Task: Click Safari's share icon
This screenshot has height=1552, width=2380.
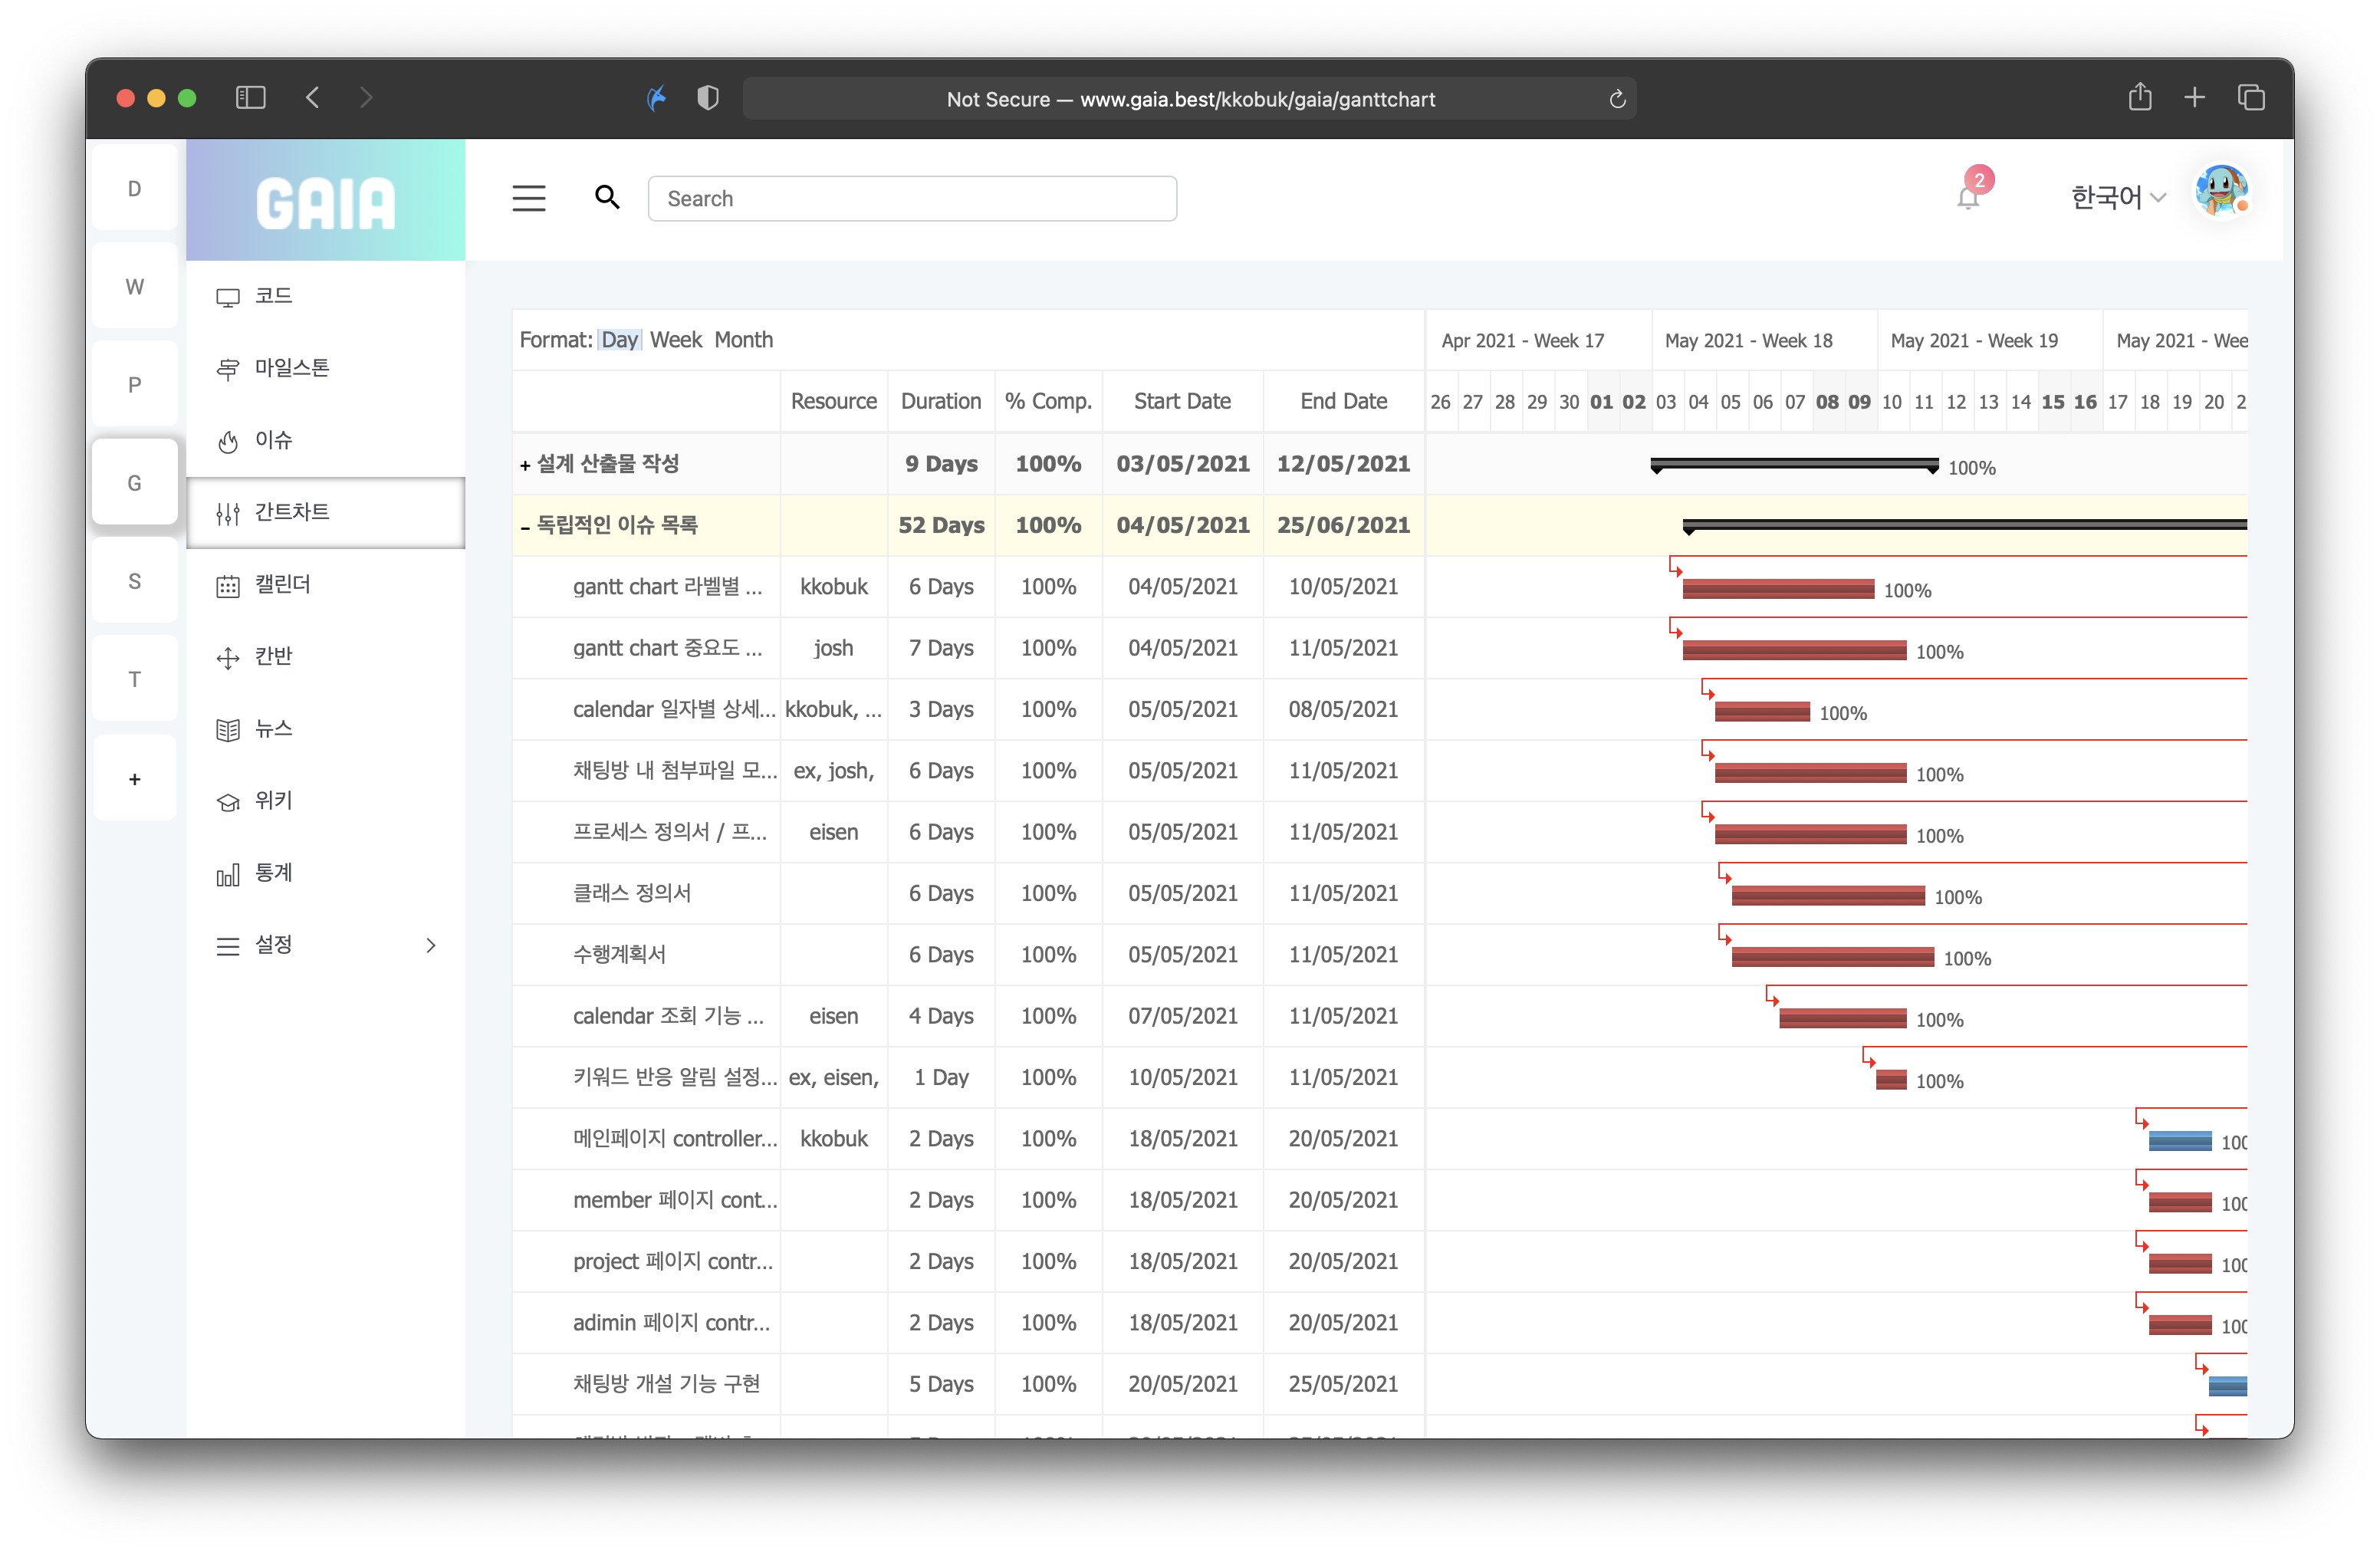Action: [2140, 97]
